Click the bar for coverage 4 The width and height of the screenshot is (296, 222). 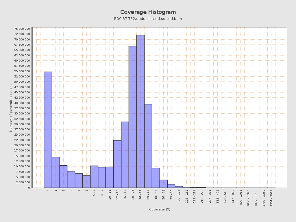[x=79, y=180]
